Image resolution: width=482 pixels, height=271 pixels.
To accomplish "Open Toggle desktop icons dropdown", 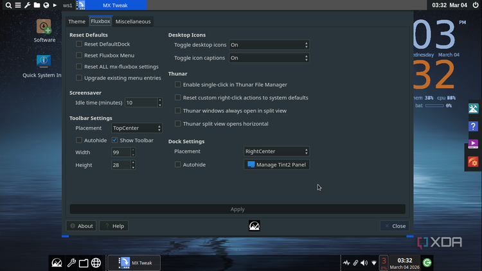I will [x=269, y=45].
